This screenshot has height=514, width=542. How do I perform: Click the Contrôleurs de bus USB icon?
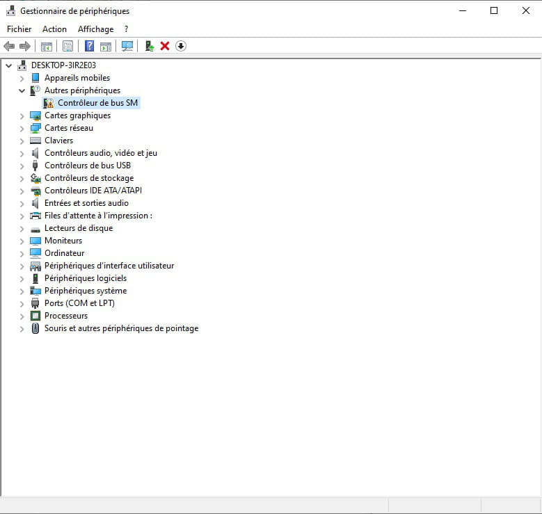tap(35, 166)
